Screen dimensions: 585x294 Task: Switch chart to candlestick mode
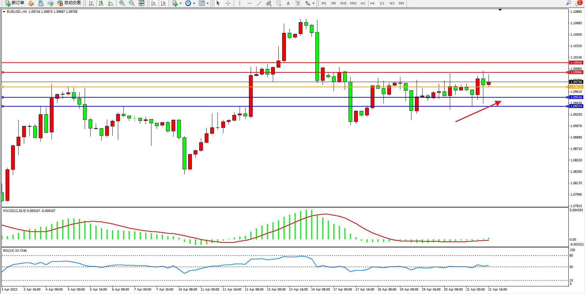101,3
